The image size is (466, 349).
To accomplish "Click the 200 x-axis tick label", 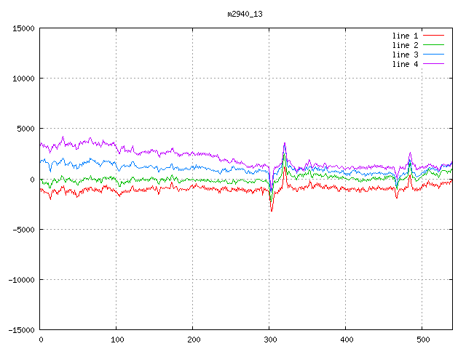I will [193, 340].
